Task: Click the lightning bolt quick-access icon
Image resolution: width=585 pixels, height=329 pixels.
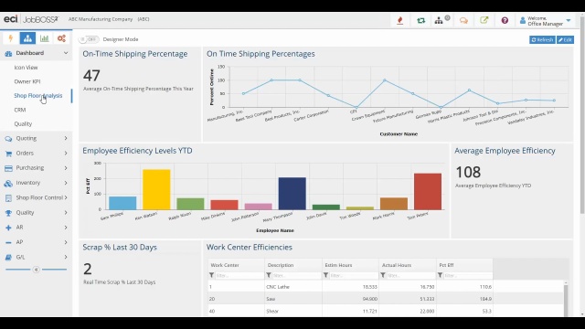Action: [10, 38]
